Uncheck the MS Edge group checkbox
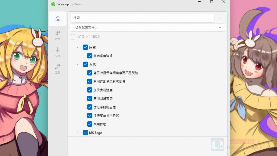 coord(85,133)
